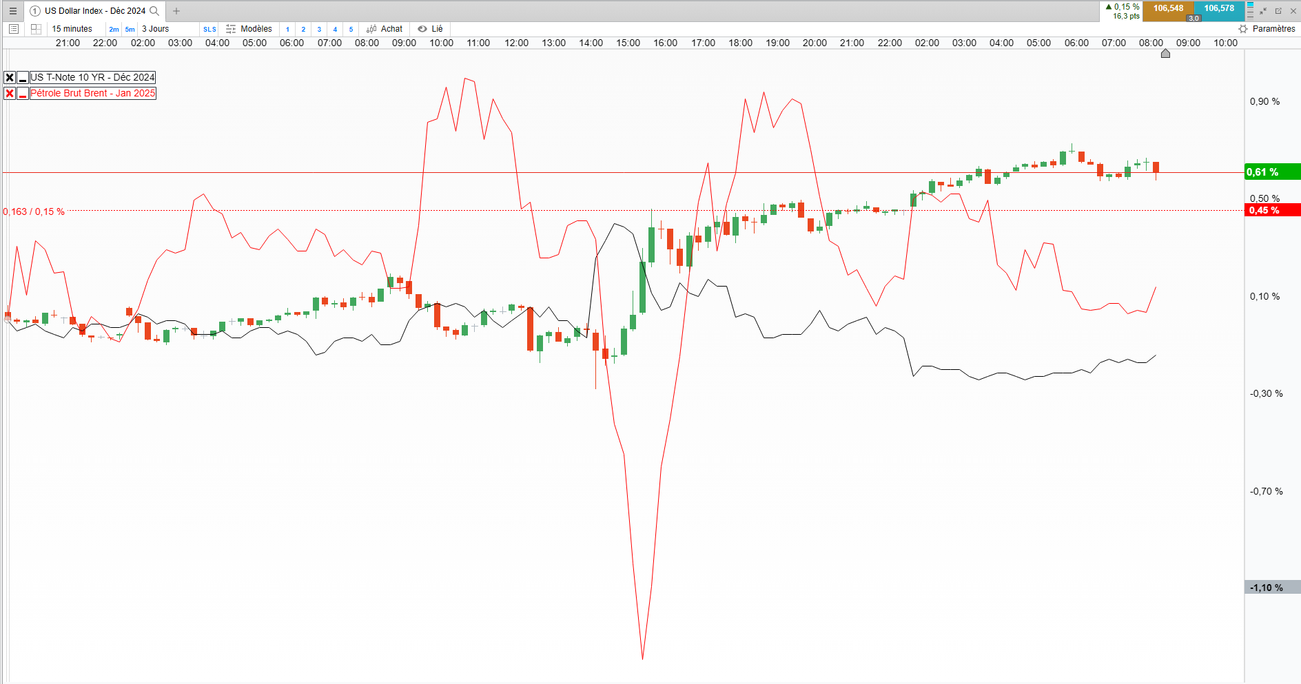Close the chart window
Screen dimensions: 1301x684
coord(1293,11)
